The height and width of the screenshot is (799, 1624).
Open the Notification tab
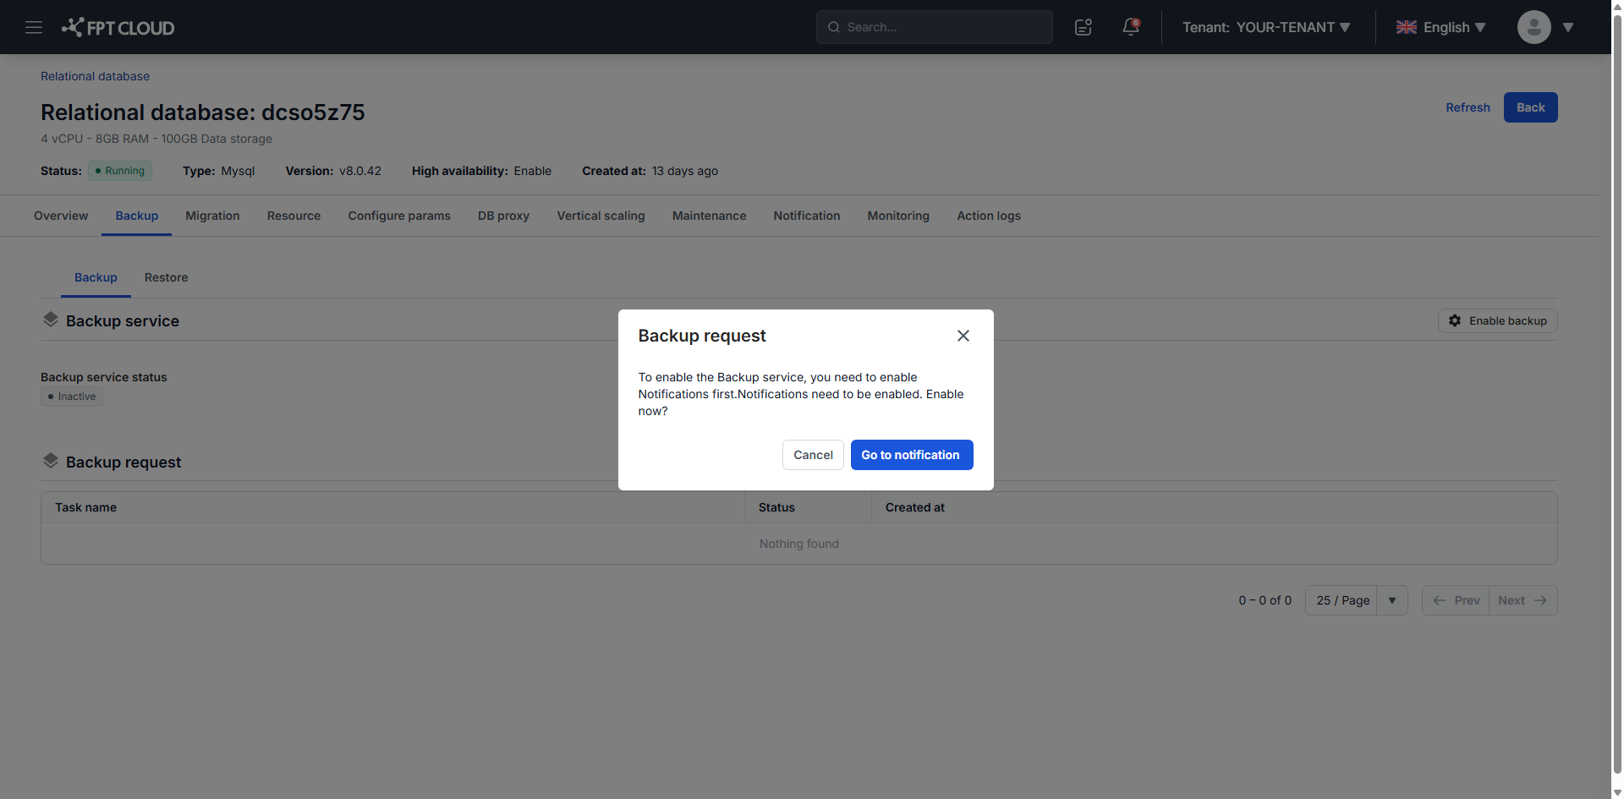coord(806,216)
